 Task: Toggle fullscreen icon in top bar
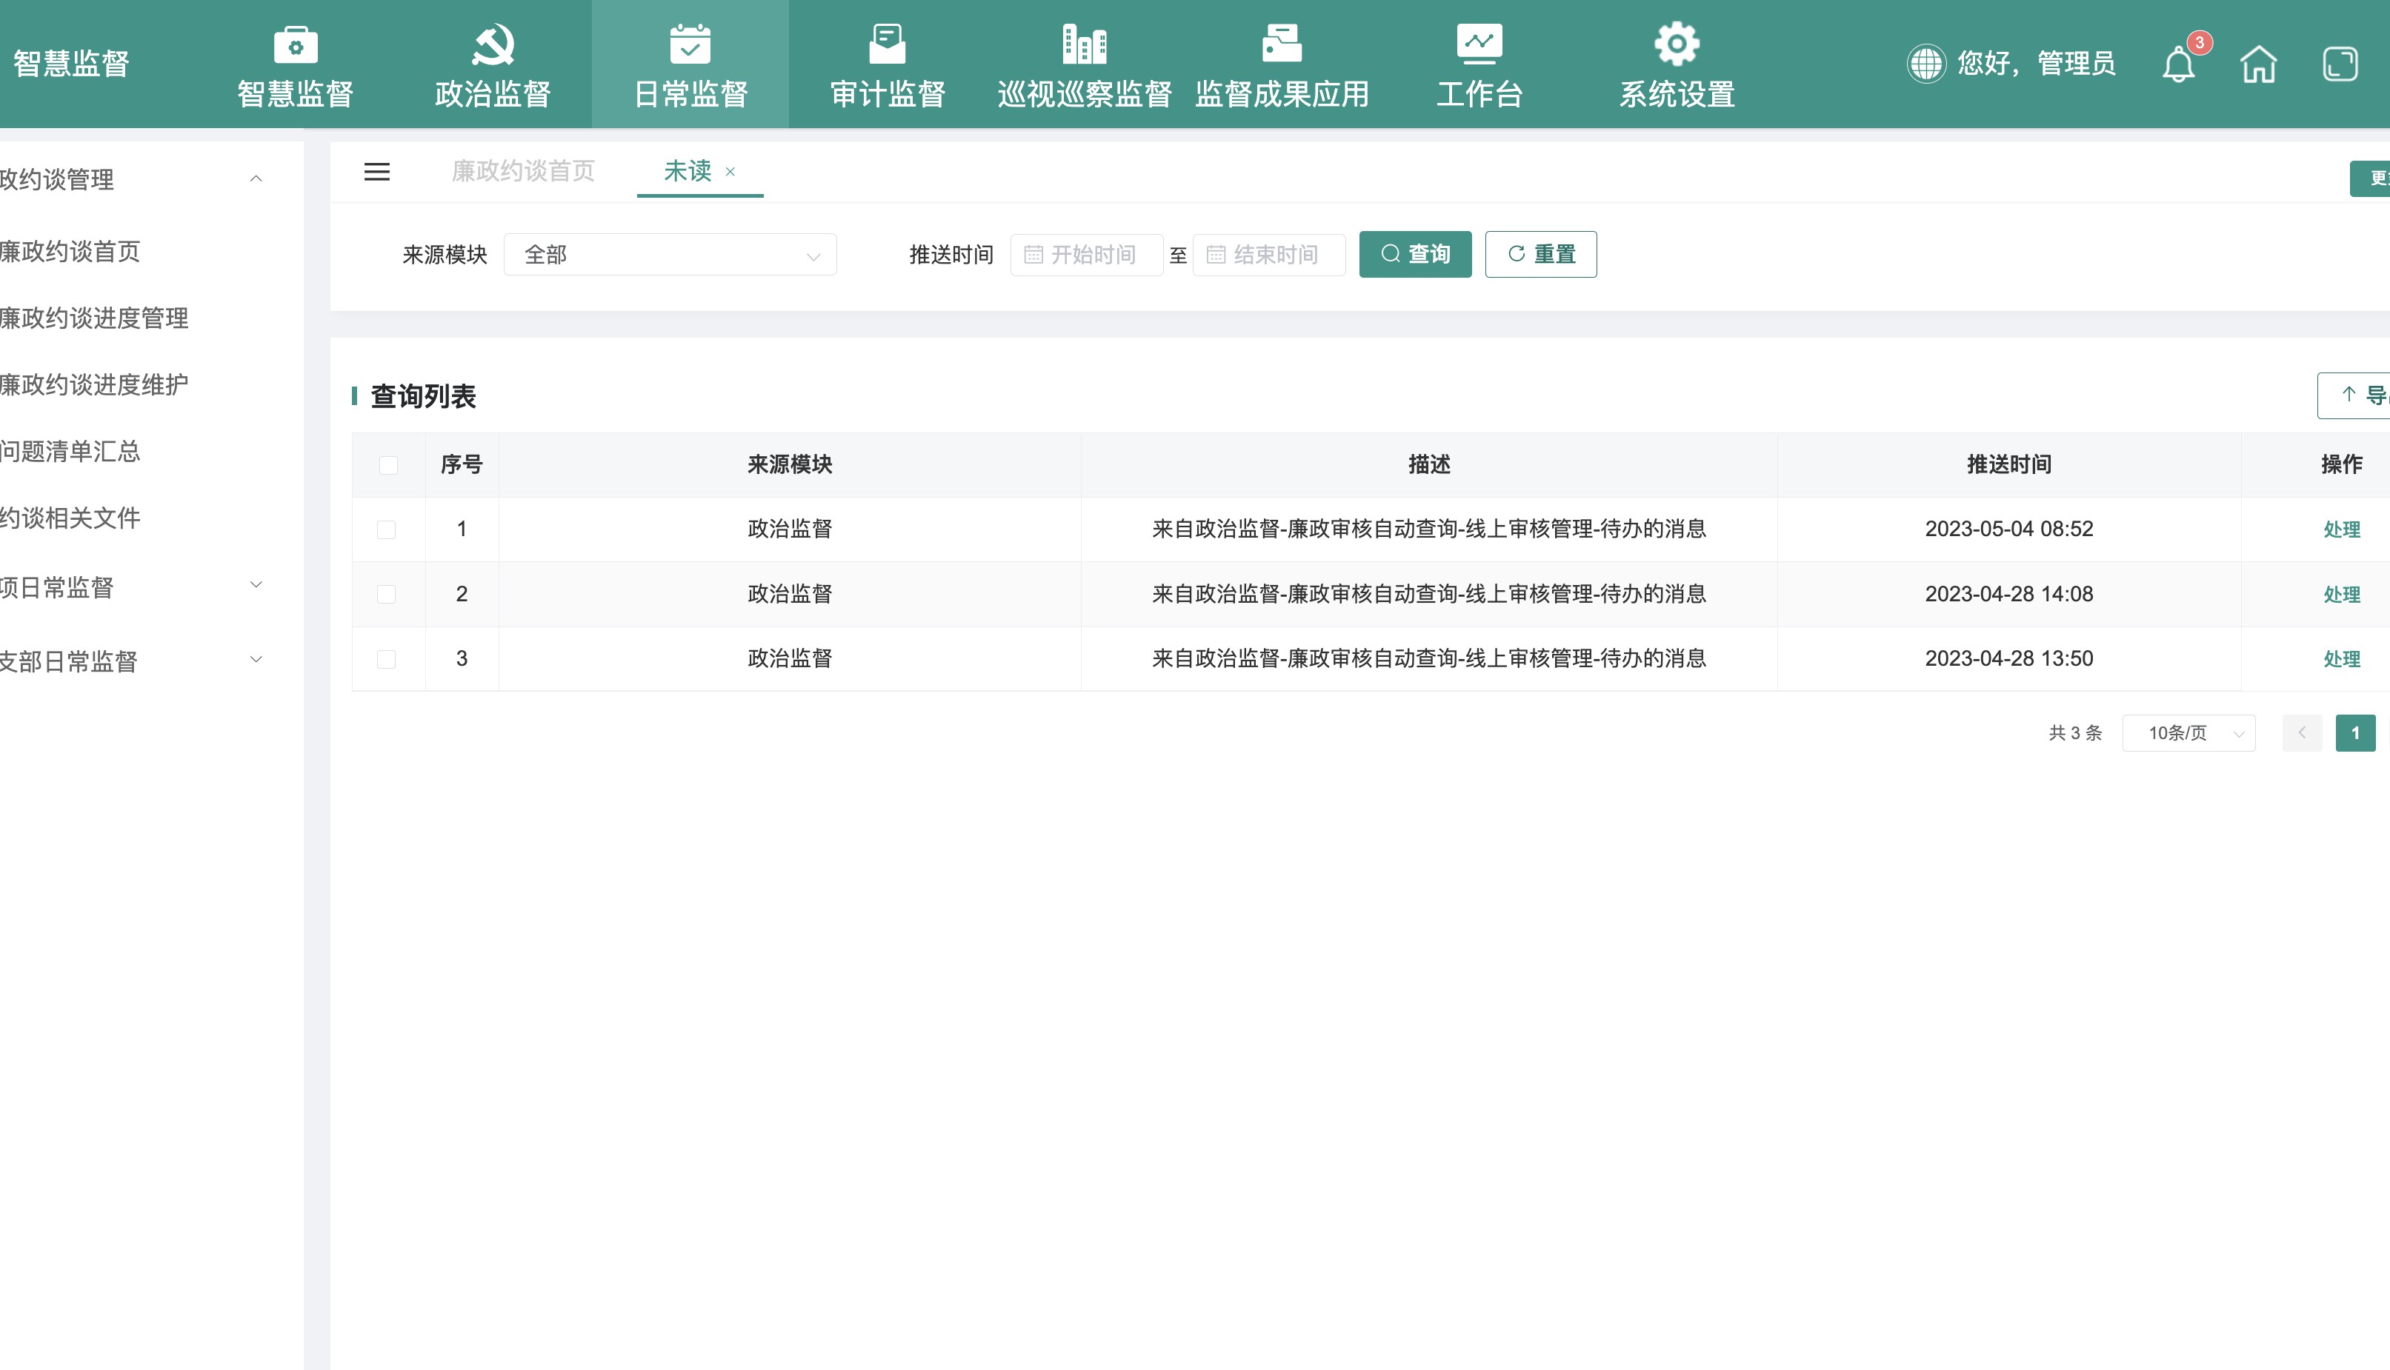2340,64
